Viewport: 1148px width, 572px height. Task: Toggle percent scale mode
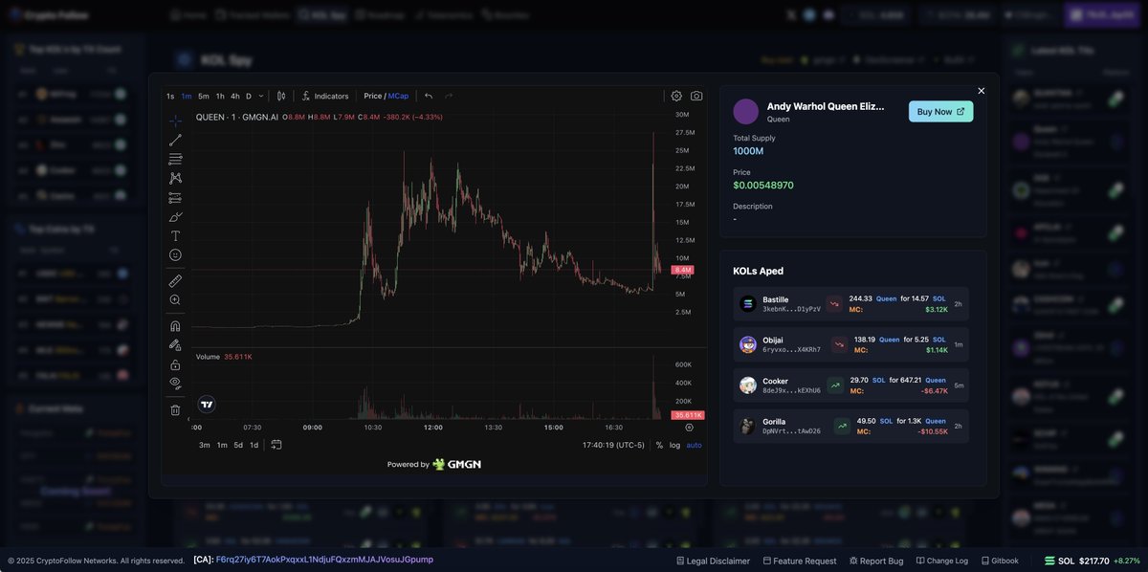point(659,445)
